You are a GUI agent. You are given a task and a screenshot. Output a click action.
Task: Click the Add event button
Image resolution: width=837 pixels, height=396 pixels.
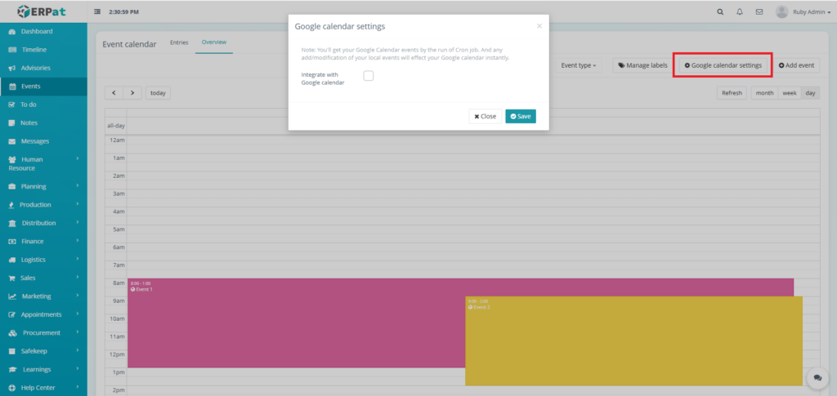796,65
